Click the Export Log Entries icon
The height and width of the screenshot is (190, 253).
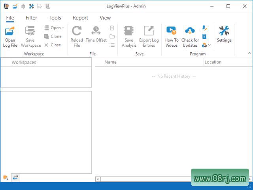(149, 31)
